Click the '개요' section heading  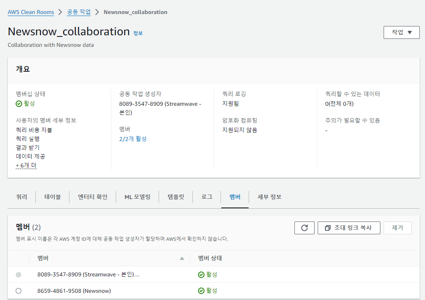23,69
